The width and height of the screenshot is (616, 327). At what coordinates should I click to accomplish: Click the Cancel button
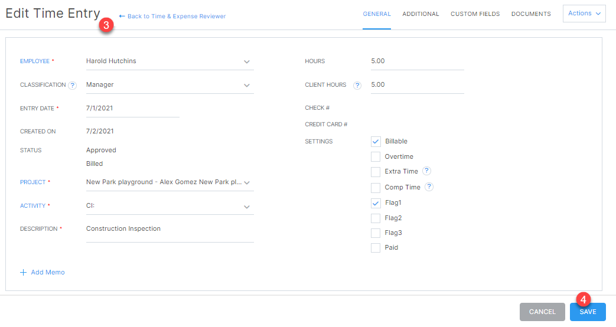click(542, 312)
